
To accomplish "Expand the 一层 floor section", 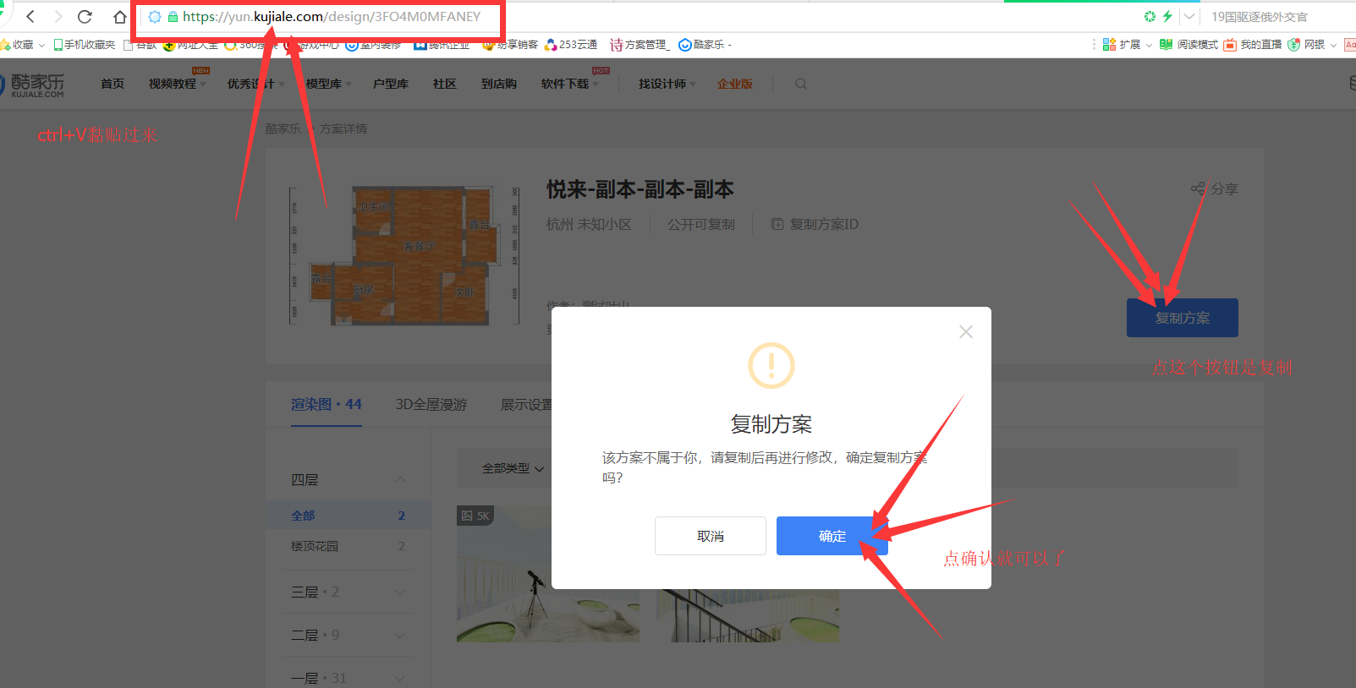I will [400, 678].
